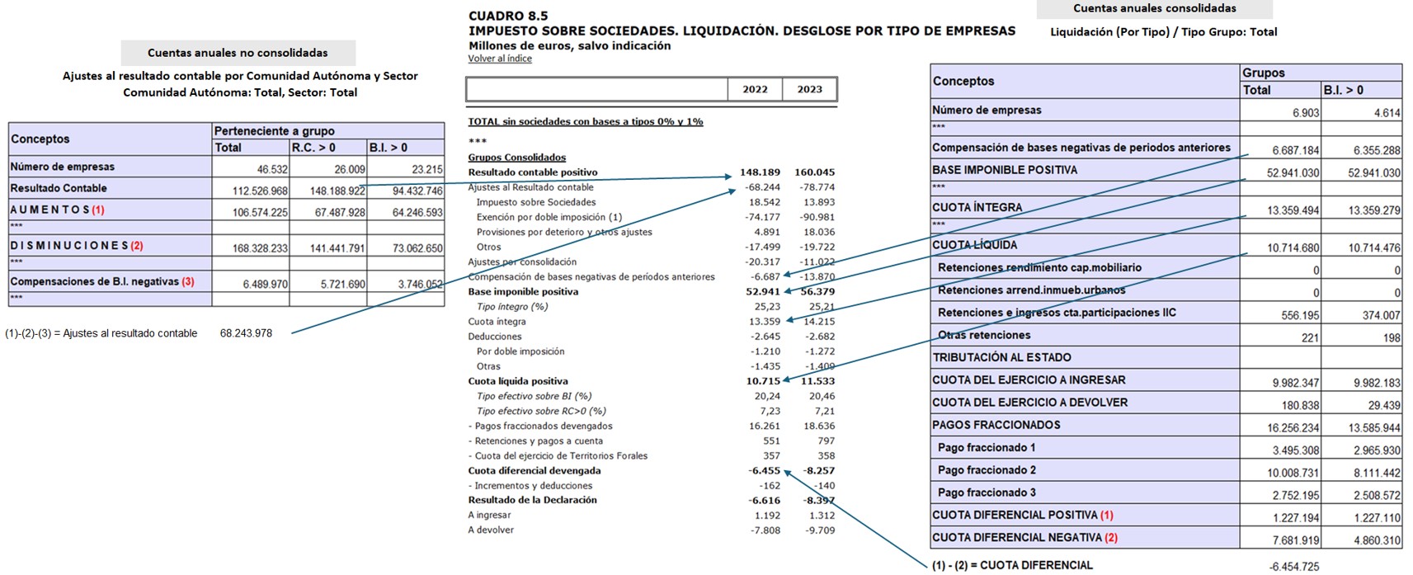Open the 'TOTAL sin sociedades con bases' underlined heading
Image resolution: width=1413 pixels, height=575 pixels.
coord(585,121)
